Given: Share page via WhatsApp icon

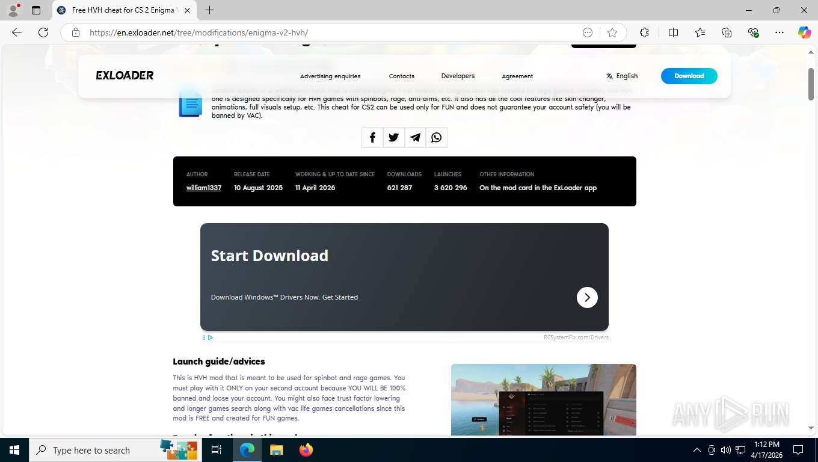Looking at the screenshot, I should pos(437,137).
